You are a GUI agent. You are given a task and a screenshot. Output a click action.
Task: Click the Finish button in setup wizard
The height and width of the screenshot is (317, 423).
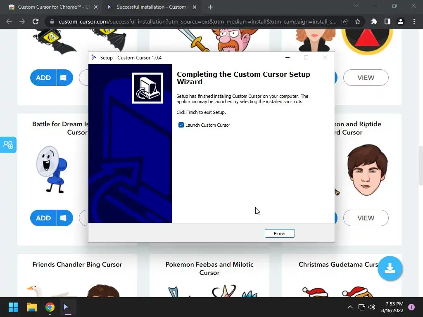pos(280,234)
